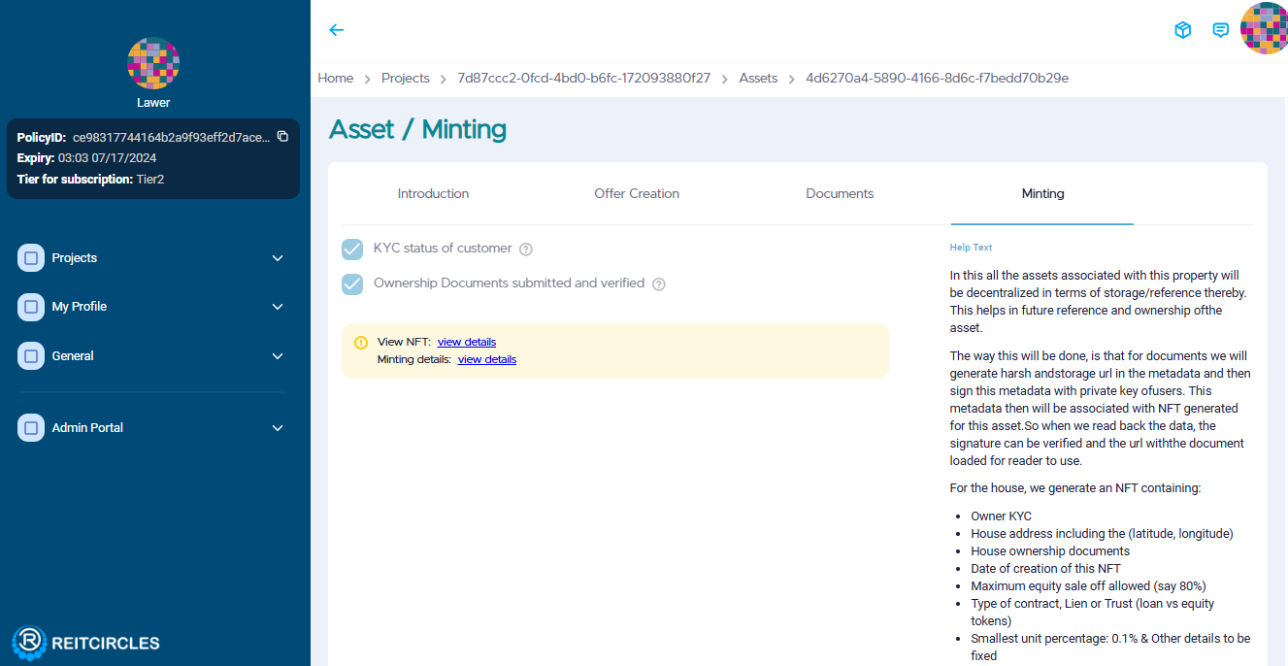This screenshot has width=1288, height=666.
Task: Switch to the Offer Creation tab
Action: [637, 194]
